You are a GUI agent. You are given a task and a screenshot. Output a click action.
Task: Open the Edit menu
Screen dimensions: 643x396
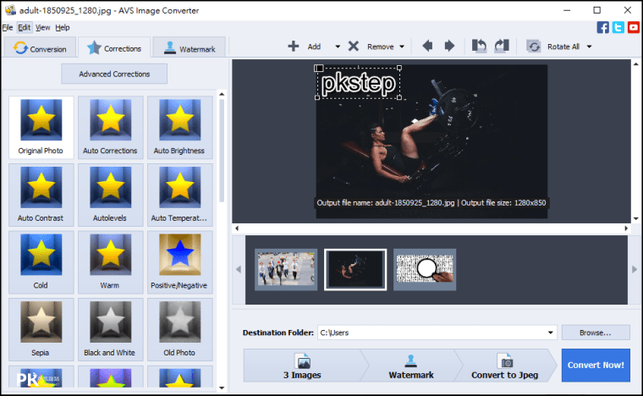pyautogui.click(x=25, y=27)
